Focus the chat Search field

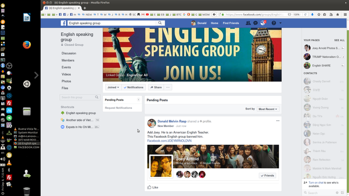tap(320, 193)
